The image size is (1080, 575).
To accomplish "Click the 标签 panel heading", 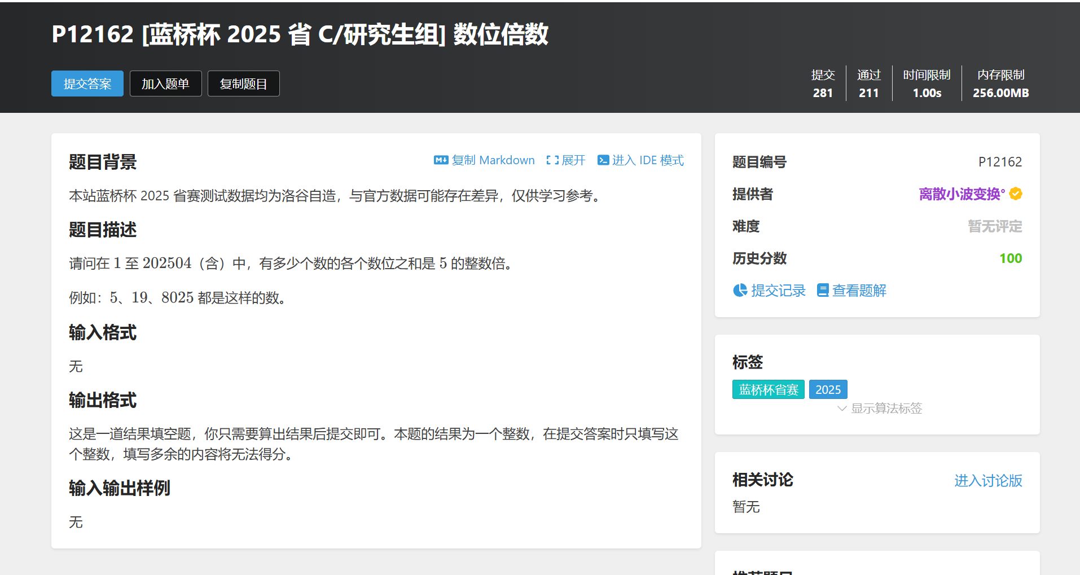I will pos(748,362).
